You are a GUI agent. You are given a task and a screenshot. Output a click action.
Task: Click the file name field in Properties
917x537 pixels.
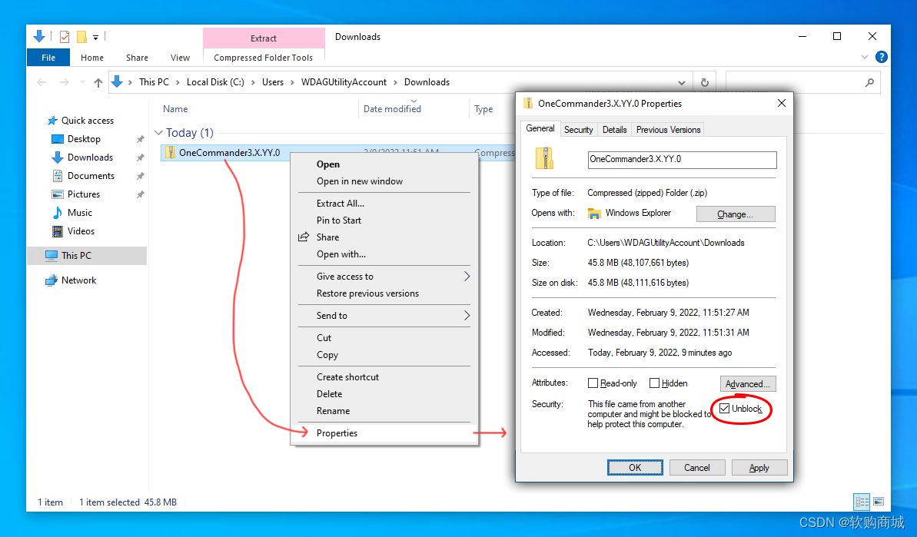click(x=682, y=160)
